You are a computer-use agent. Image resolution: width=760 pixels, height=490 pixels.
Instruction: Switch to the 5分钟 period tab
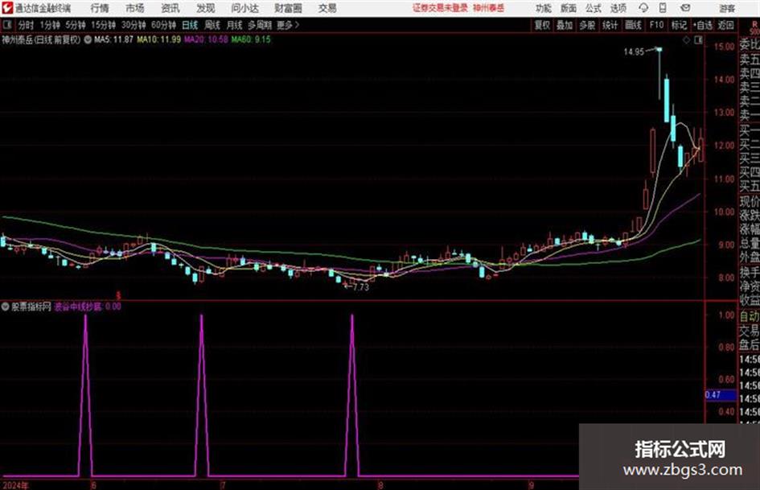(76, 25)
